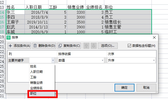This screenshot has width=168, height=99.
Task: Click header cell 姓名 in row 13
Action: click(x=15, y=7)
